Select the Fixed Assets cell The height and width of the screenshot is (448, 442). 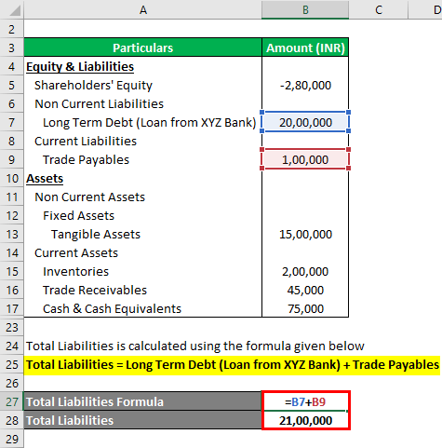point(142,215)
